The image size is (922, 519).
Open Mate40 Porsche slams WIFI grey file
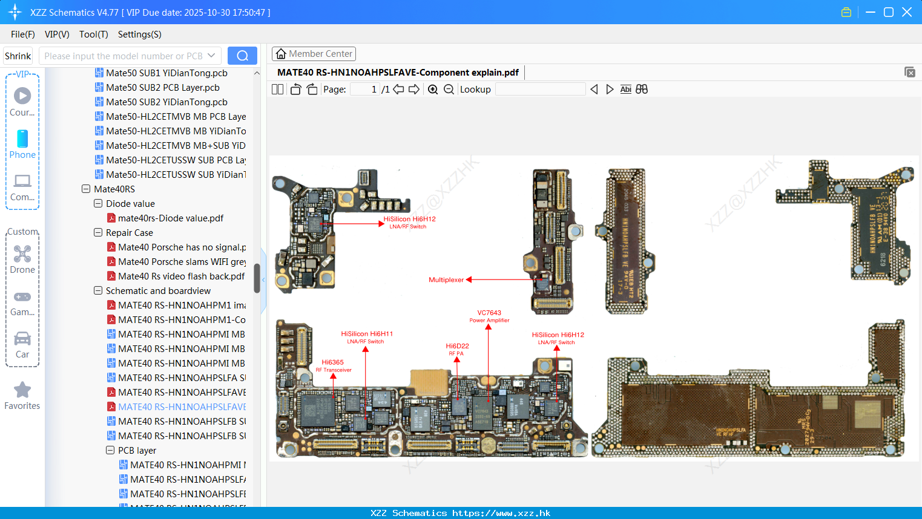pyautogui.click(x=177, y=262)
